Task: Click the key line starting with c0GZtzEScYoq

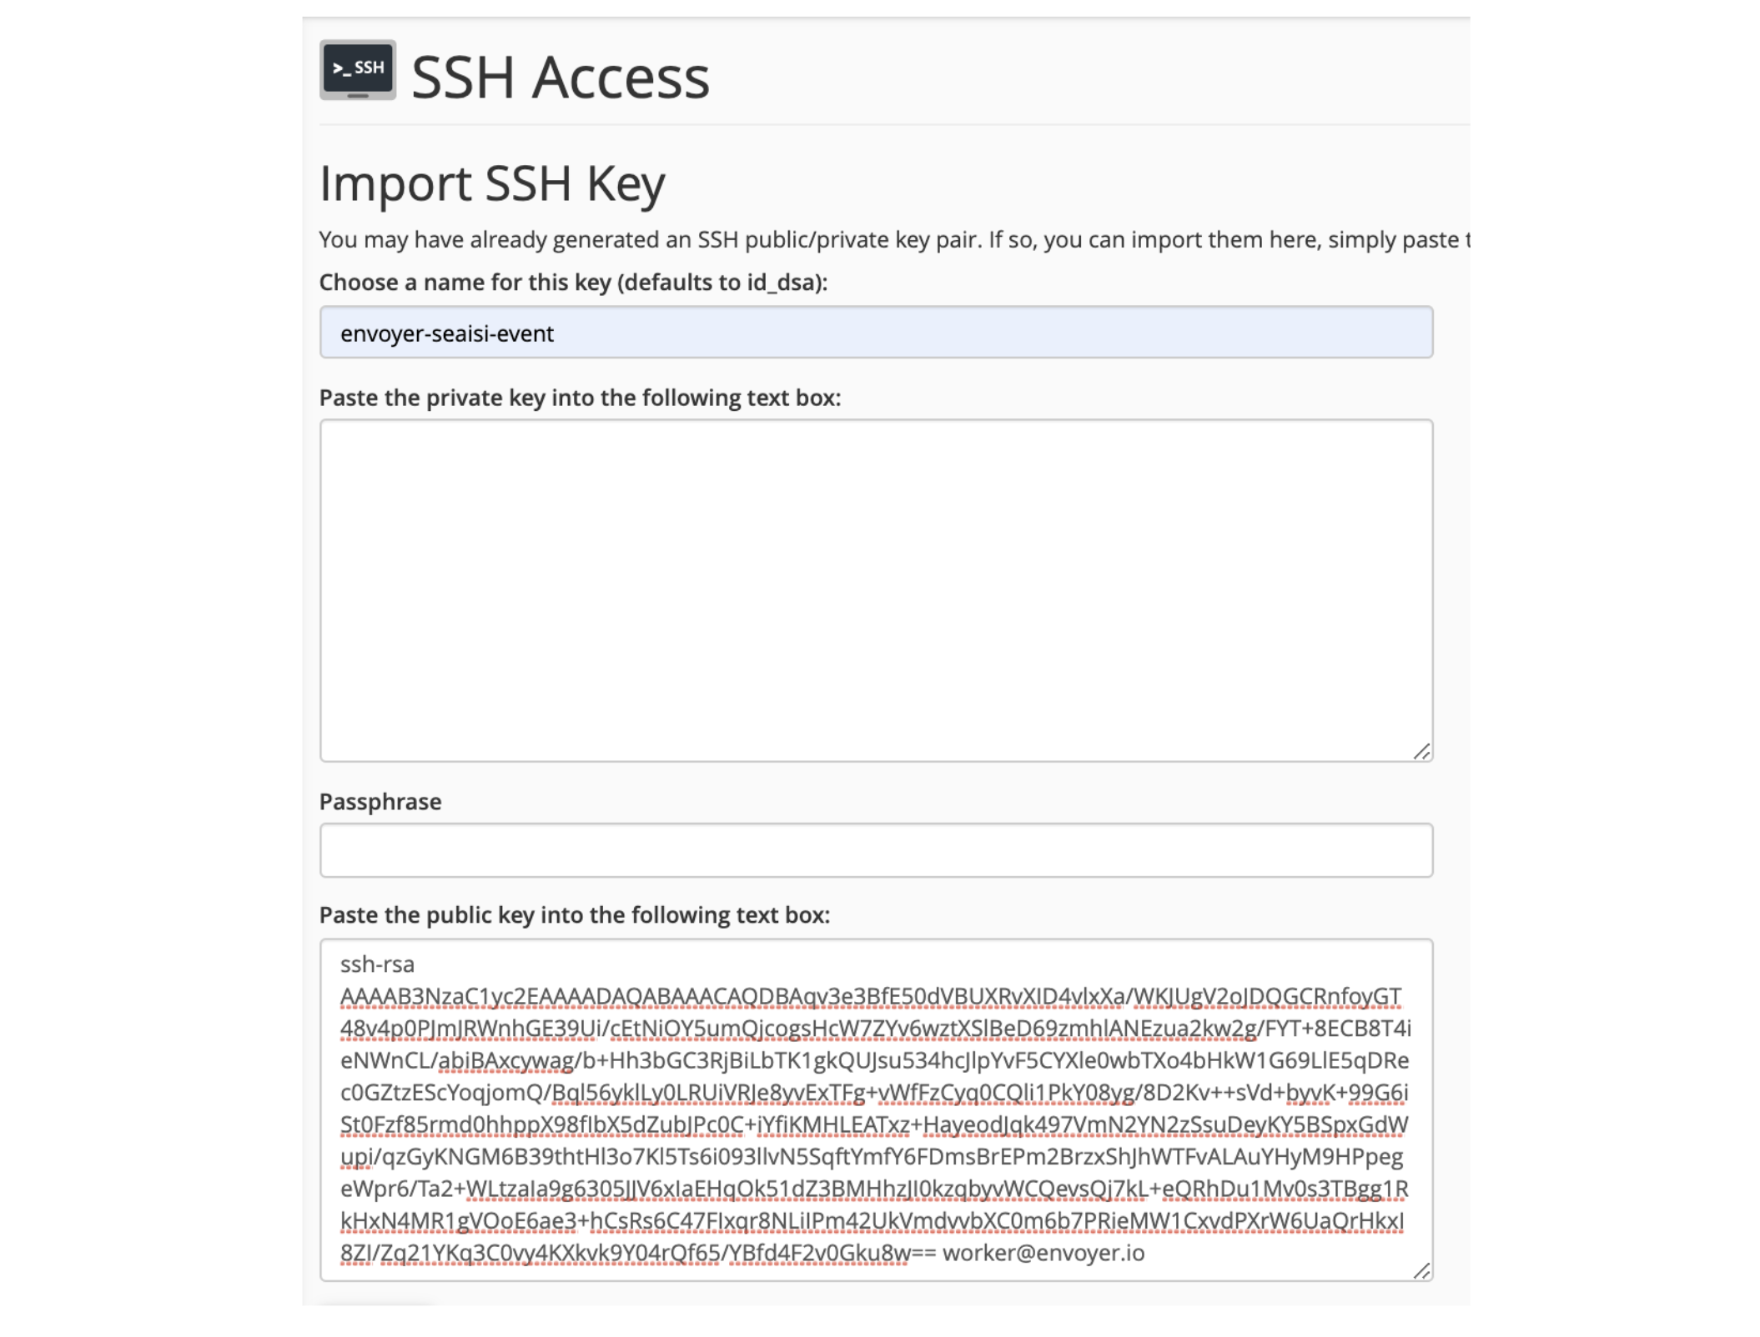Action: point(873,1093)
